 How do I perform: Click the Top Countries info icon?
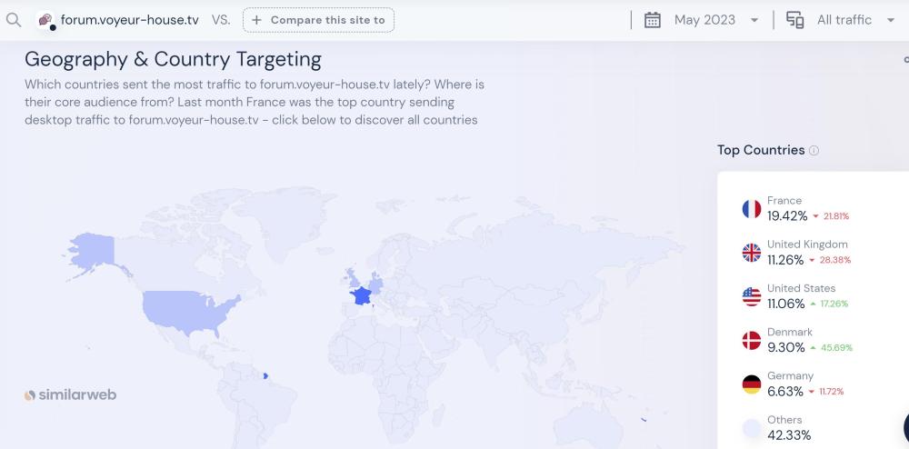[x=814, y=151]
